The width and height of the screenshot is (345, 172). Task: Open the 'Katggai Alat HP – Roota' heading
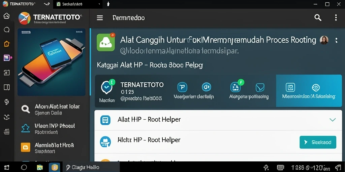[x=150, y=65]
